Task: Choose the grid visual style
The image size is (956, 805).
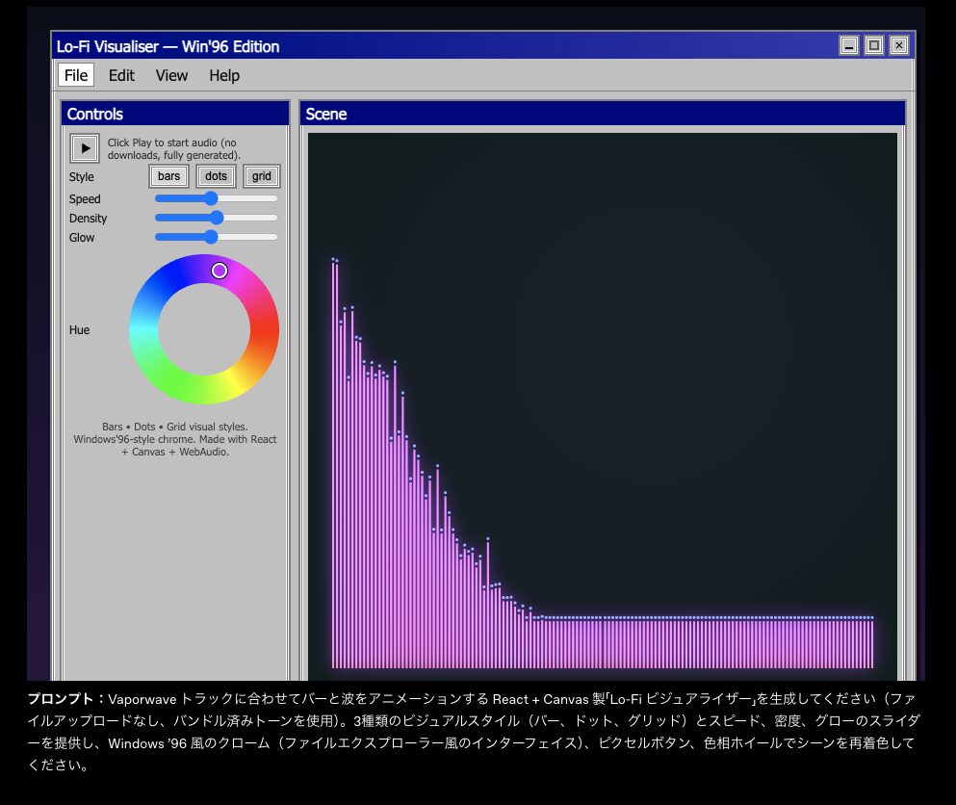Action: coord(262,176)
